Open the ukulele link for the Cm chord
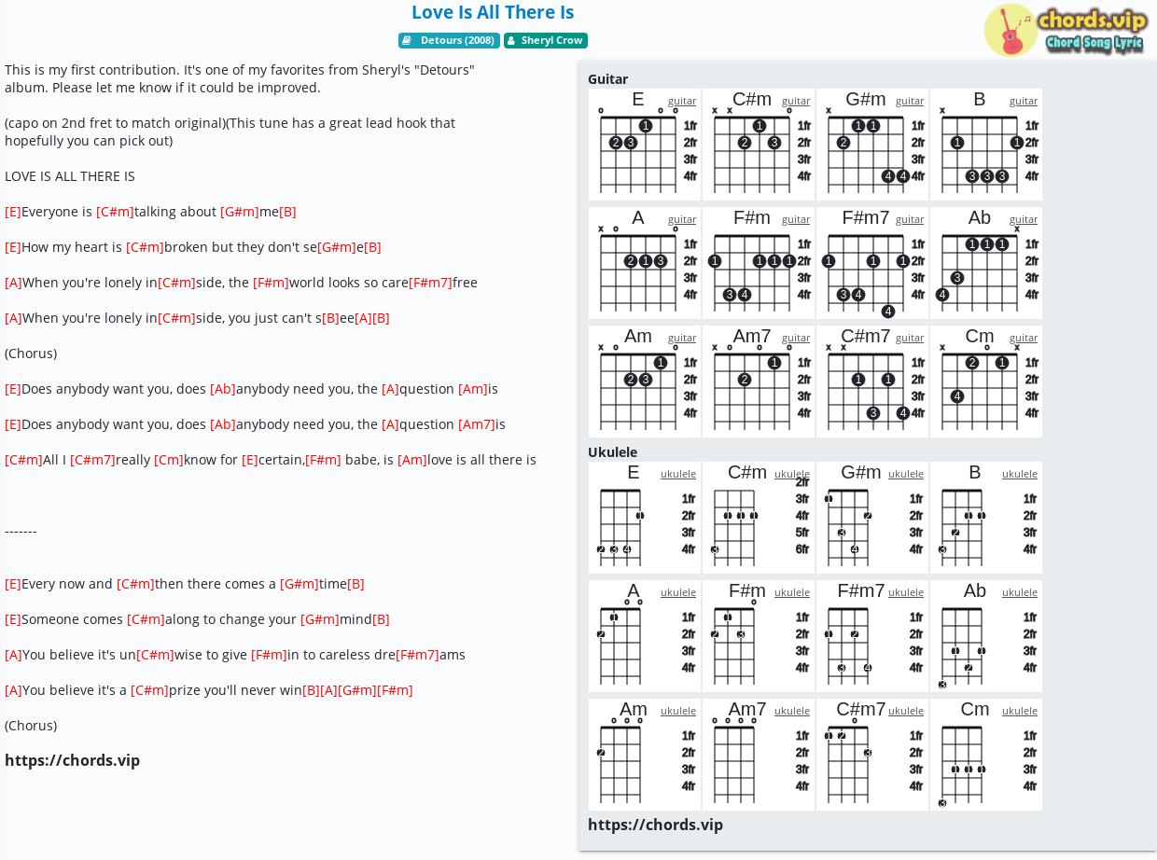The height and width of the screenshot is (860, 1157). [x=1020, y=711]
